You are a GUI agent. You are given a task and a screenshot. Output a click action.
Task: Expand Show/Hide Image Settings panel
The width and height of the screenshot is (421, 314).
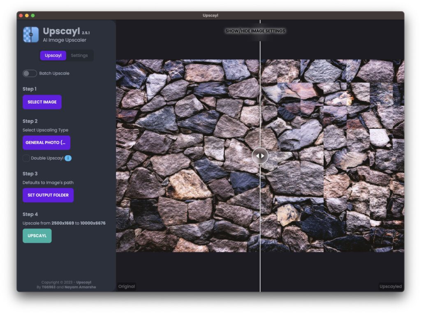pos(255,31)
